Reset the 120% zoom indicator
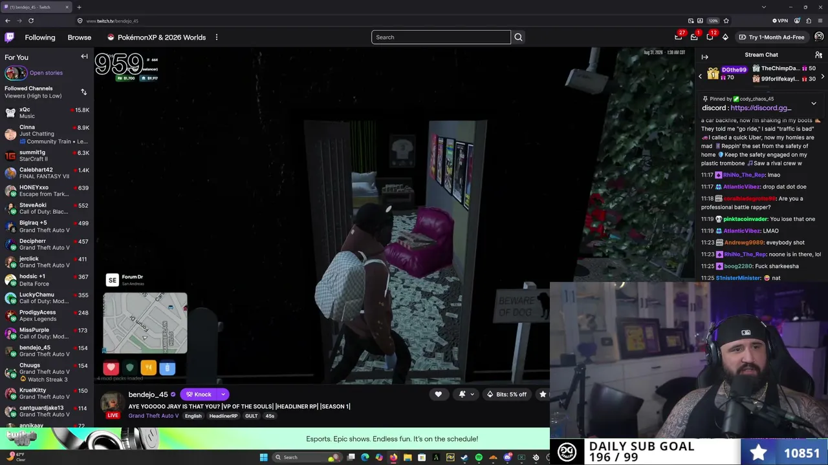Screen dimensions: 828x465 click(713, 21)
